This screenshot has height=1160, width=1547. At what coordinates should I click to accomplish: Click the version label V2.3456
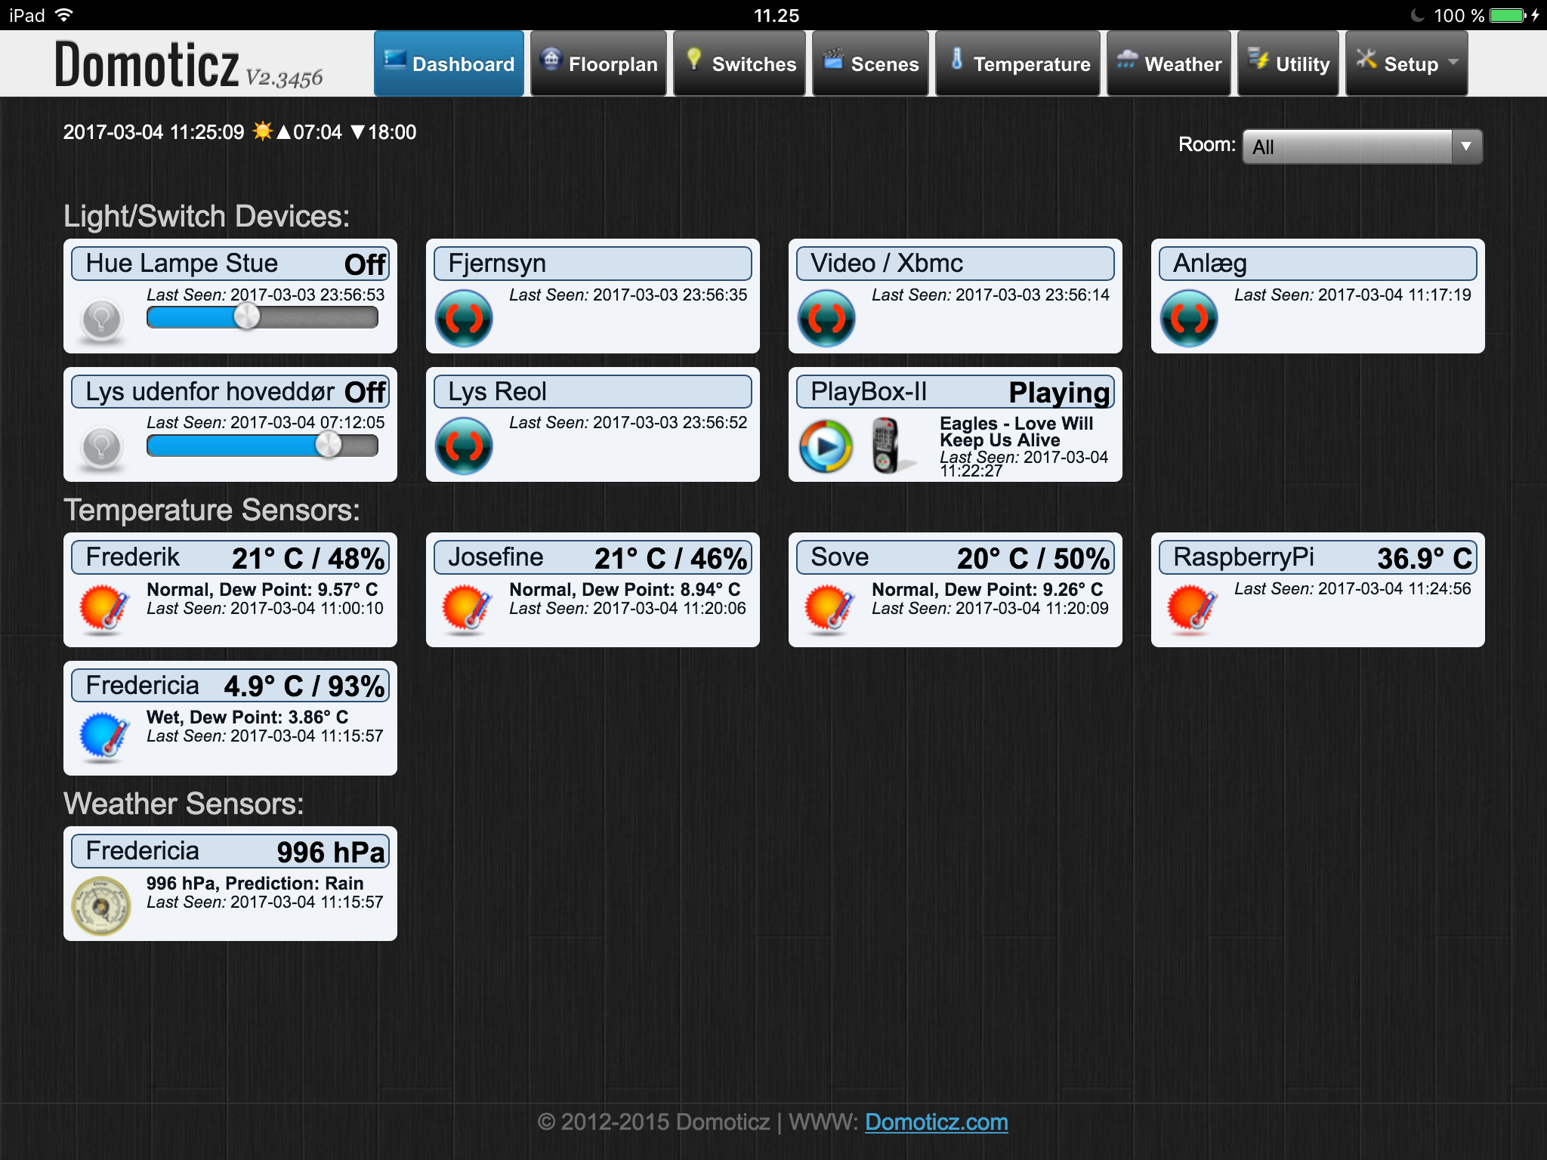[x=284, y=78]
